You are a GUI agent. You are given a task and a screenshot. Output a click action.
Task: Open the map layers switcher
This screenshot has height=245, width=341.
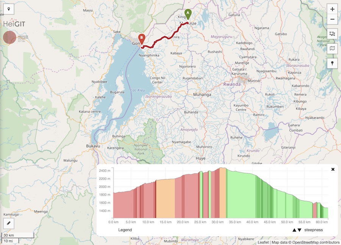point(332,48)
